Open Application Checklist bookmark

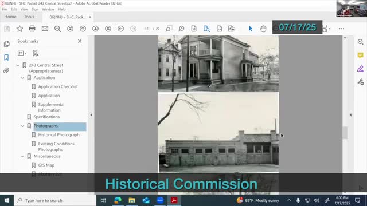tap(58, 86)
